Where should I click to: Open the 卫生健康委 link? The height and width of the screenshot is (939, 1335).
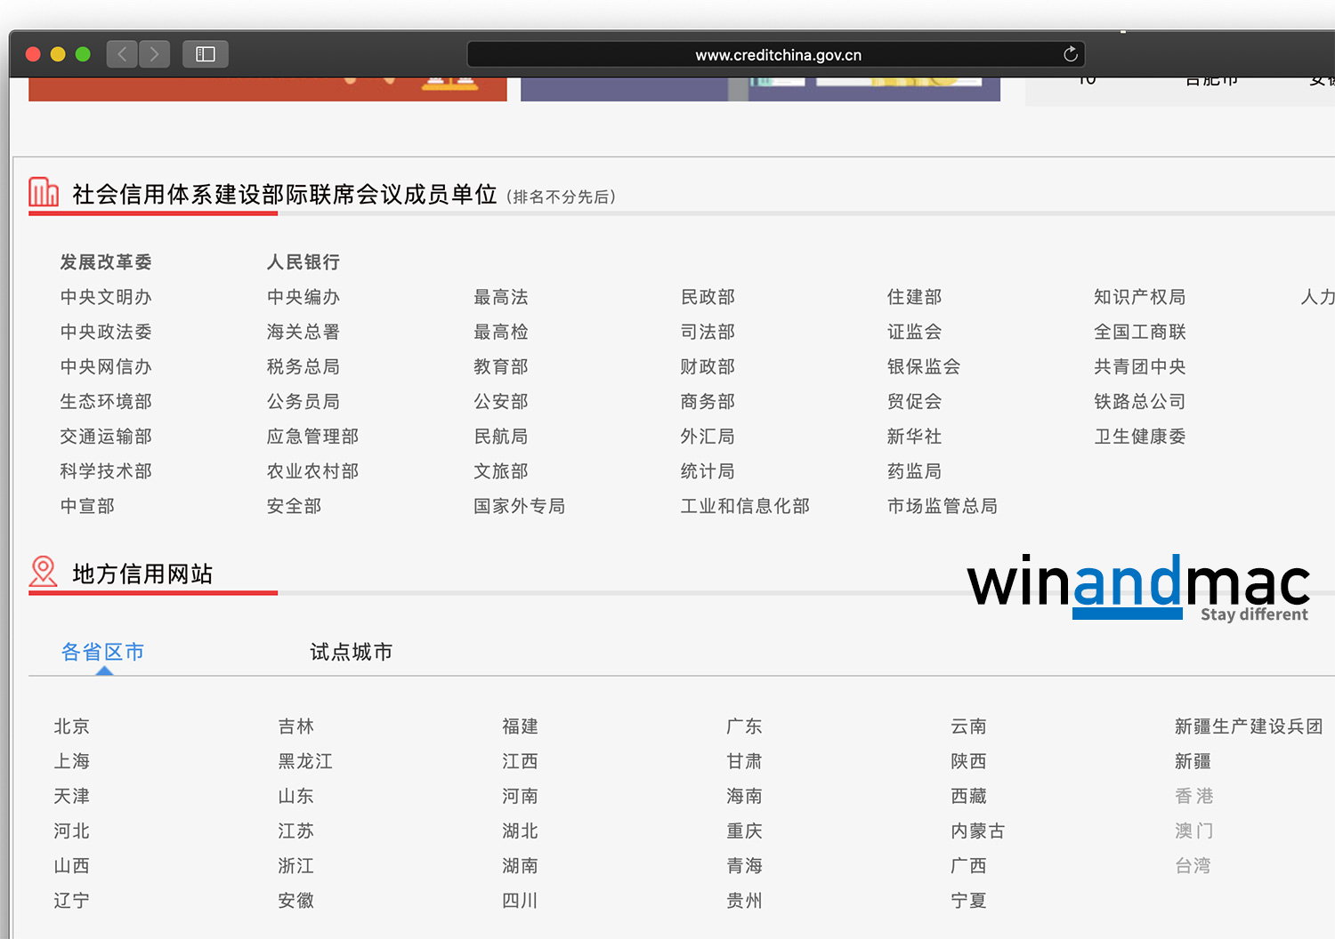point(1139,437)
